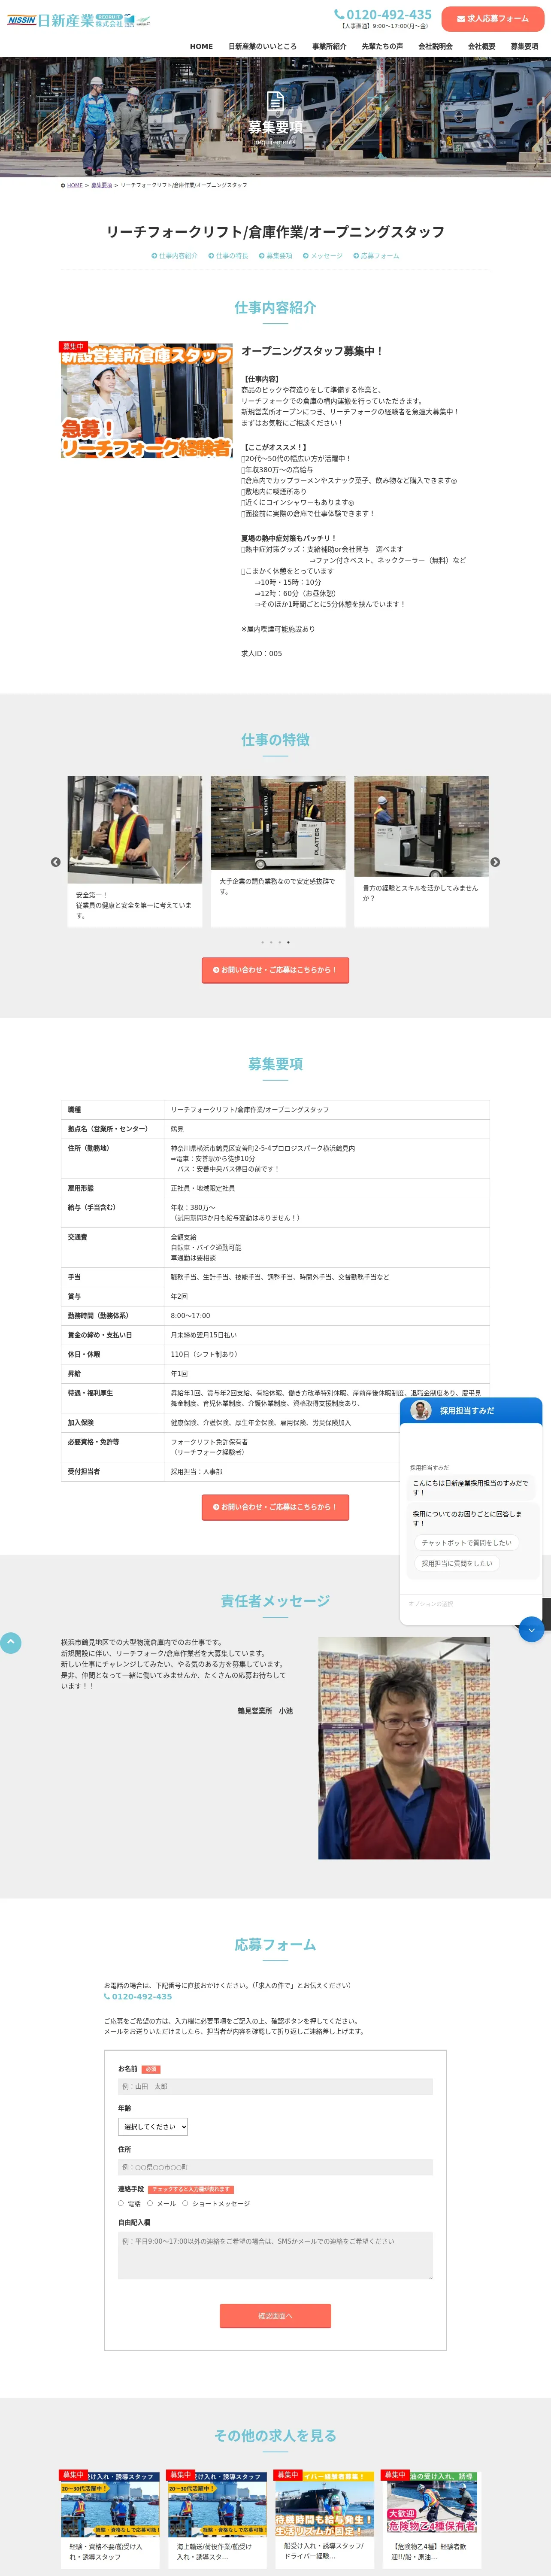Click the recruiter avatar in the chat header
This screenshot has width=551, height=2576.
(421, 1411)
